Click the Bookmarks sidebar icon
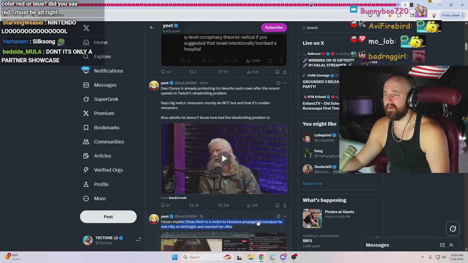 coord(86,127)
